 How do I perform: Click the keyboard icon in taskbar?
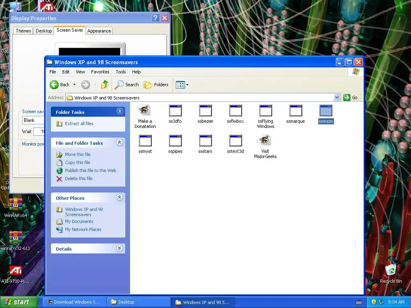pos(359,302)
